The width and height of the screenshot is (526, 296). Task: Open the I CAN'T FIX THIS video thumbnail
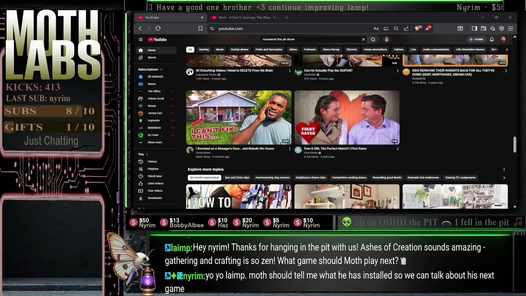239,118
